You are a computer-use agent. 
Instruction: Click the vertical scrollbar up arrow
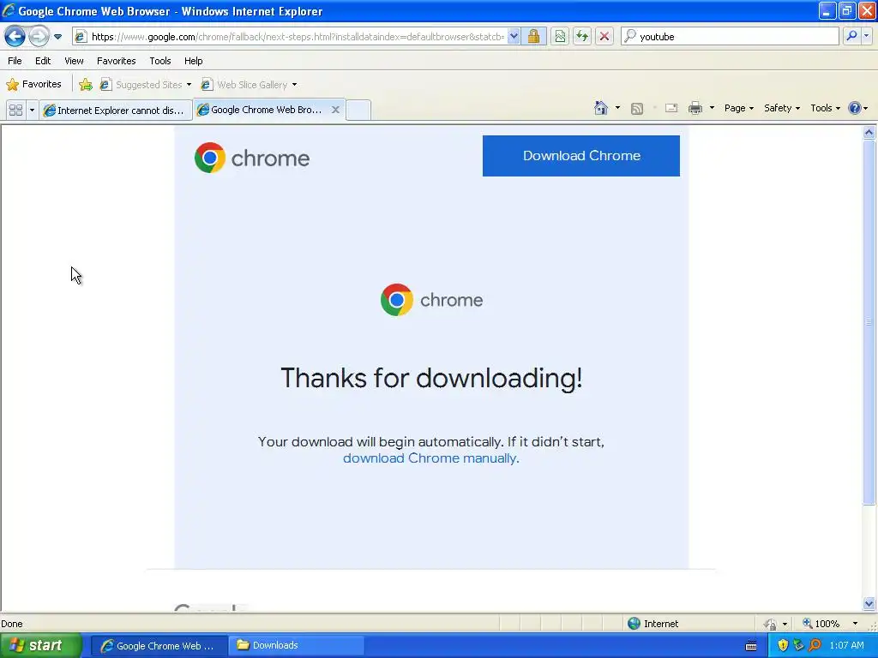[869, 133]
